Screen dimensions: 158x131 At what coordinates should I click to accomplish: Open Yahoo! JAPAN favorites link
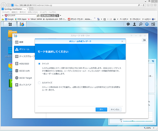pyautogui.click(x=35, y=19)
